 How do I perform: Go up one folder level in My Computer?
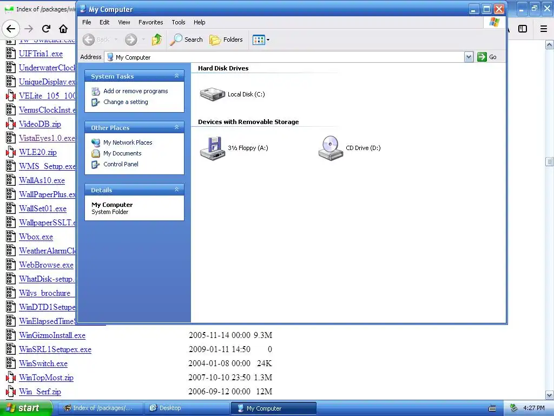point(156,40)
